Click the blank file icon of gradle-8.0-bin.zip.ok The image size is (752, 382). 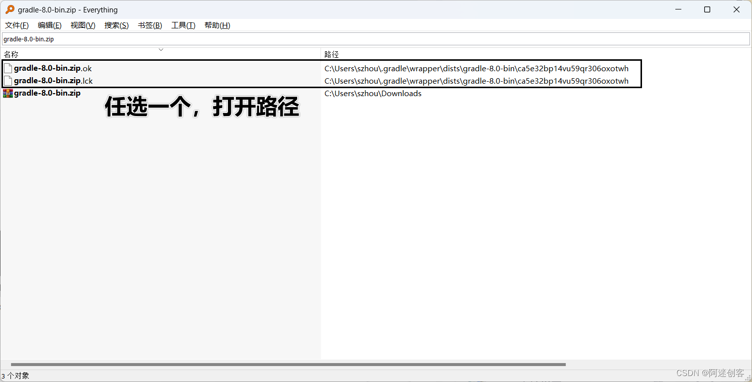click(x=8, y=68)
